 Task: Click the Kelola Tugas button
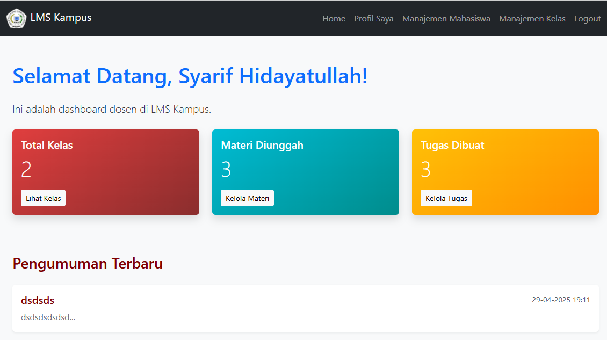[446, 198]
